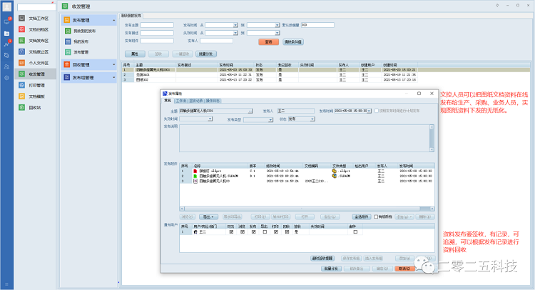Toggle the 发布 permission checkbox for 王二
The image size is (535, 290).
coord(253,232)
